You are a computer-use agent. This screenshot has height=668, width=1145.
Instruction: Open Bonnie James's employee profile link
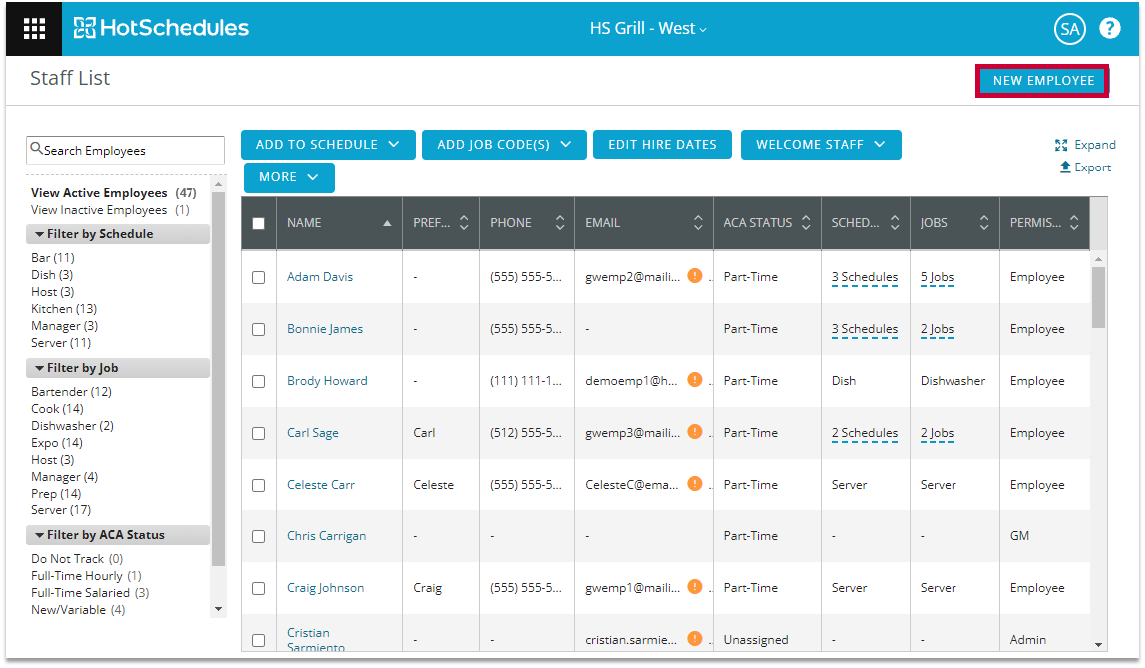click(325, 329)
